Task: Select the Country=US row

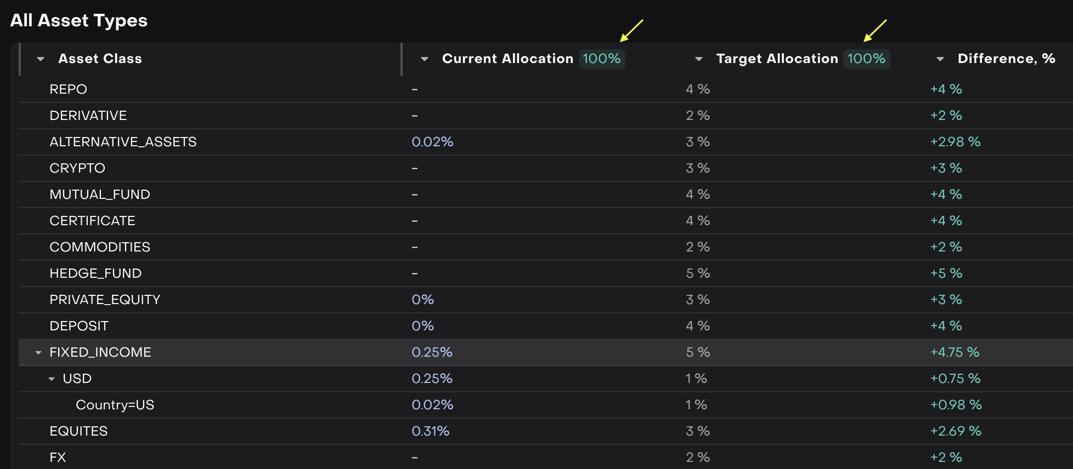Action: click(x=115, y=405)
